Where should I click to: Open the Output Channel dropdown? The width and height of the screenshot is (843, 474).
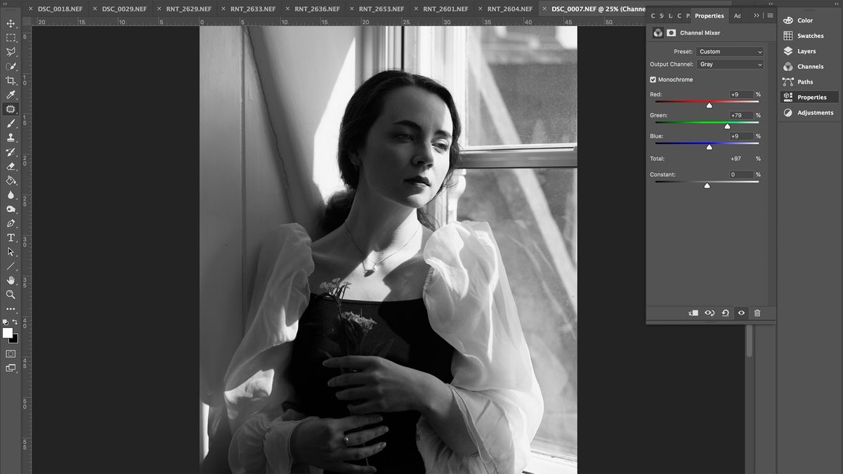coord(729,64)
